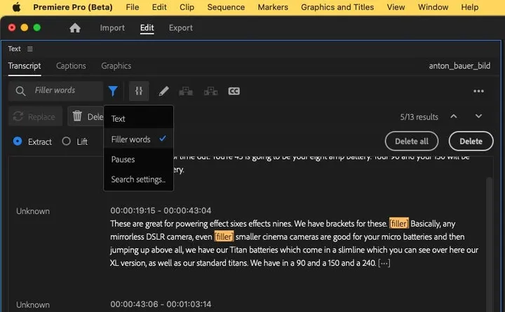Choose Filler words in the filter menu
Viewport: 505px width, 312px height.
138,139
